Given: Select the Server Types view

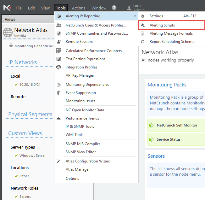Looking at the screenshot, I should click(x=23, y=147).
